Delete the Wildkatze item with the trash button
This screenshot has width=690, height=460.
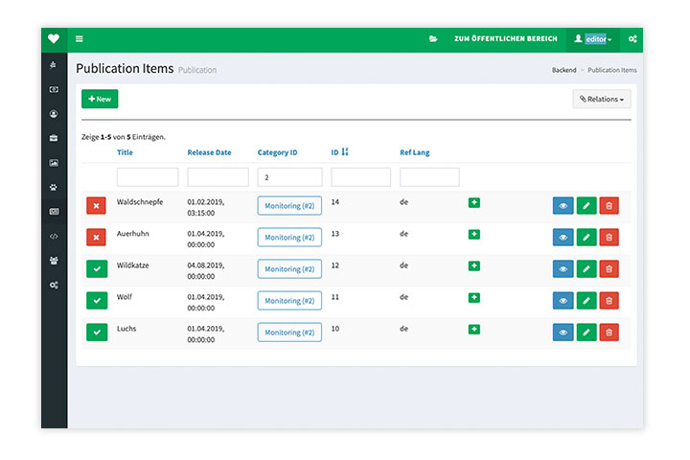pos(609,269)
